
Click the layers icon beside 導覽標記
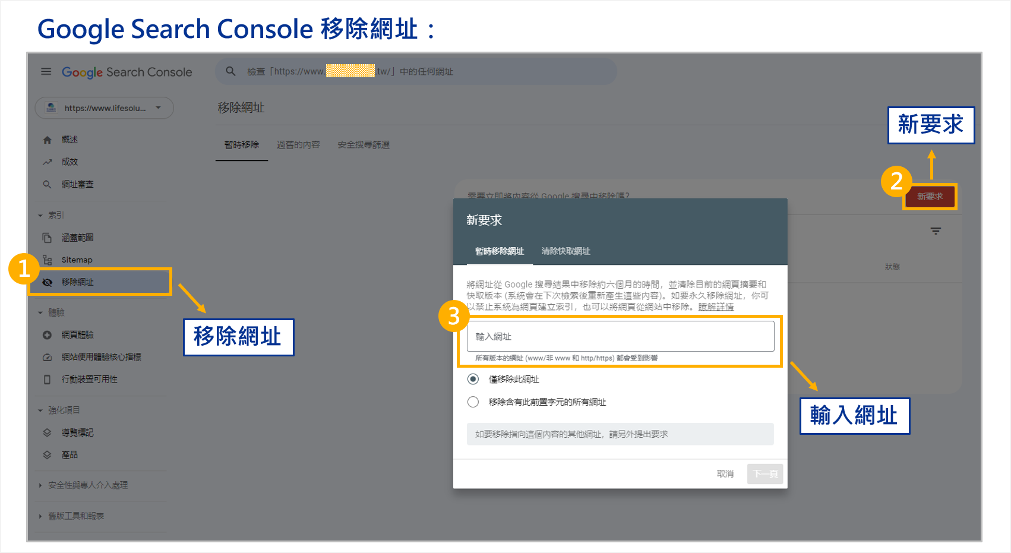pos(47,432)
